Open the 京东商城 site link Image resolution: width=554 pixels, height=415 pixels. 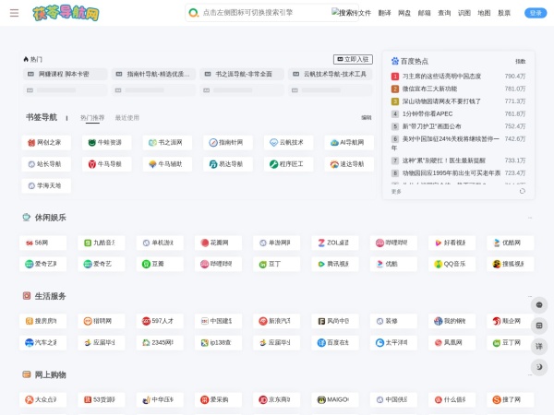277,400
